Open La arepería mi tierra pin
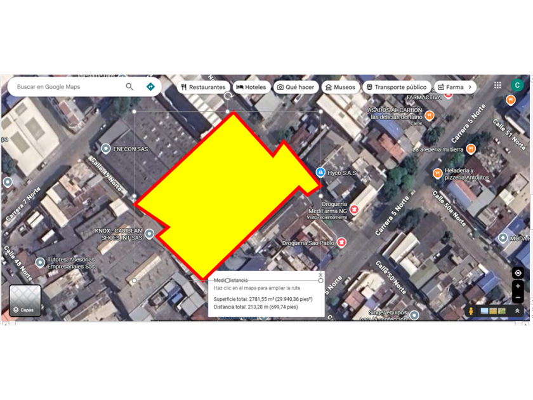The image size is (533, 400). point(471,149)
